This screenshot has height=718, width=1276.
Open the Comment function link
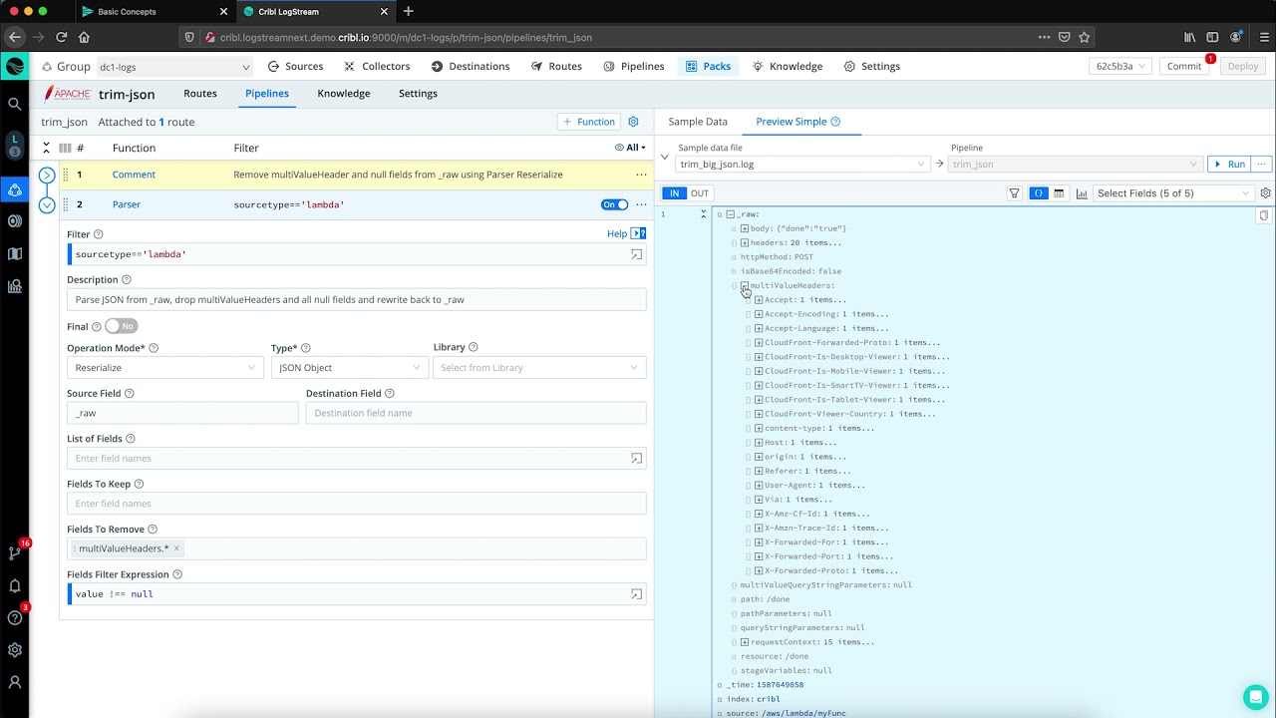click(134, 175)
